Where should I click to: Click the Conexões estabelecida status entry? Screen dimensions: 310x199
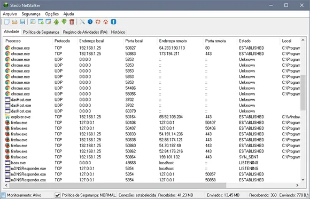(137, 195)
